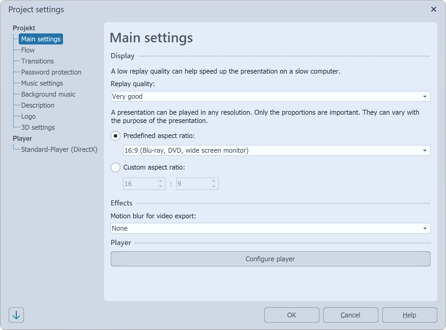446x330 pixels.
Task: Click the download arrow icon bottom left
Action: [x=16, y=315]
